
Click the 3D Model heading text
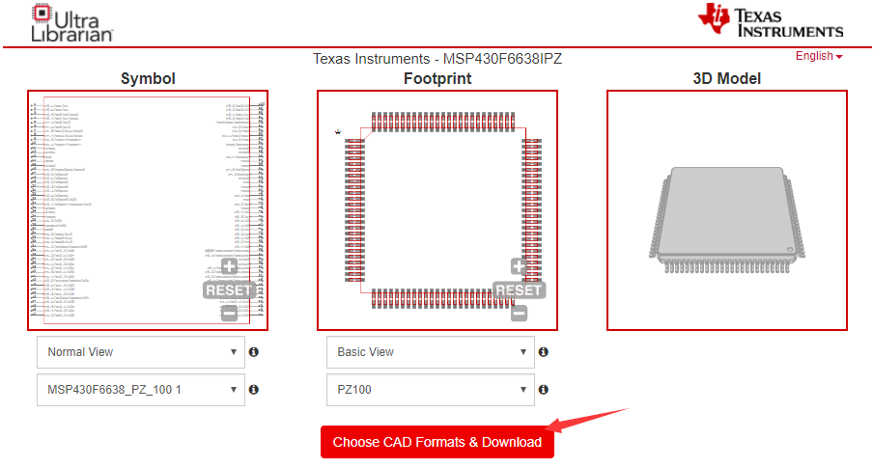726,78
